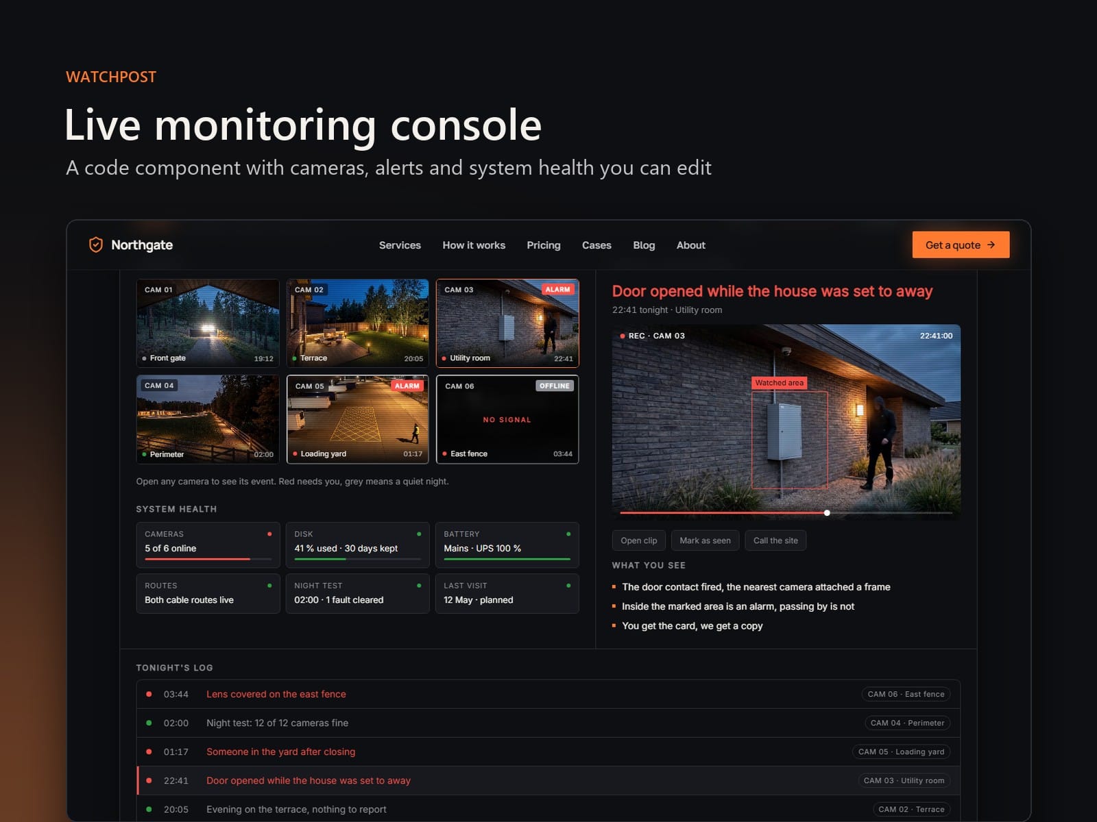Open the CAM 04 Perimeter camera

tap(208, 419)
